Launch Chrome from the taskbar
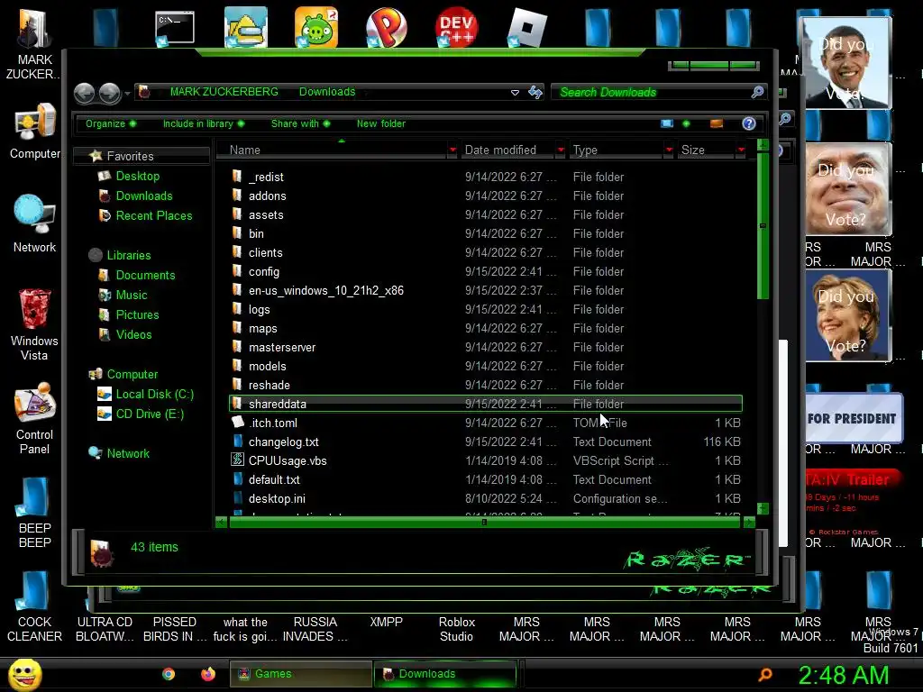 coord(169,674)
